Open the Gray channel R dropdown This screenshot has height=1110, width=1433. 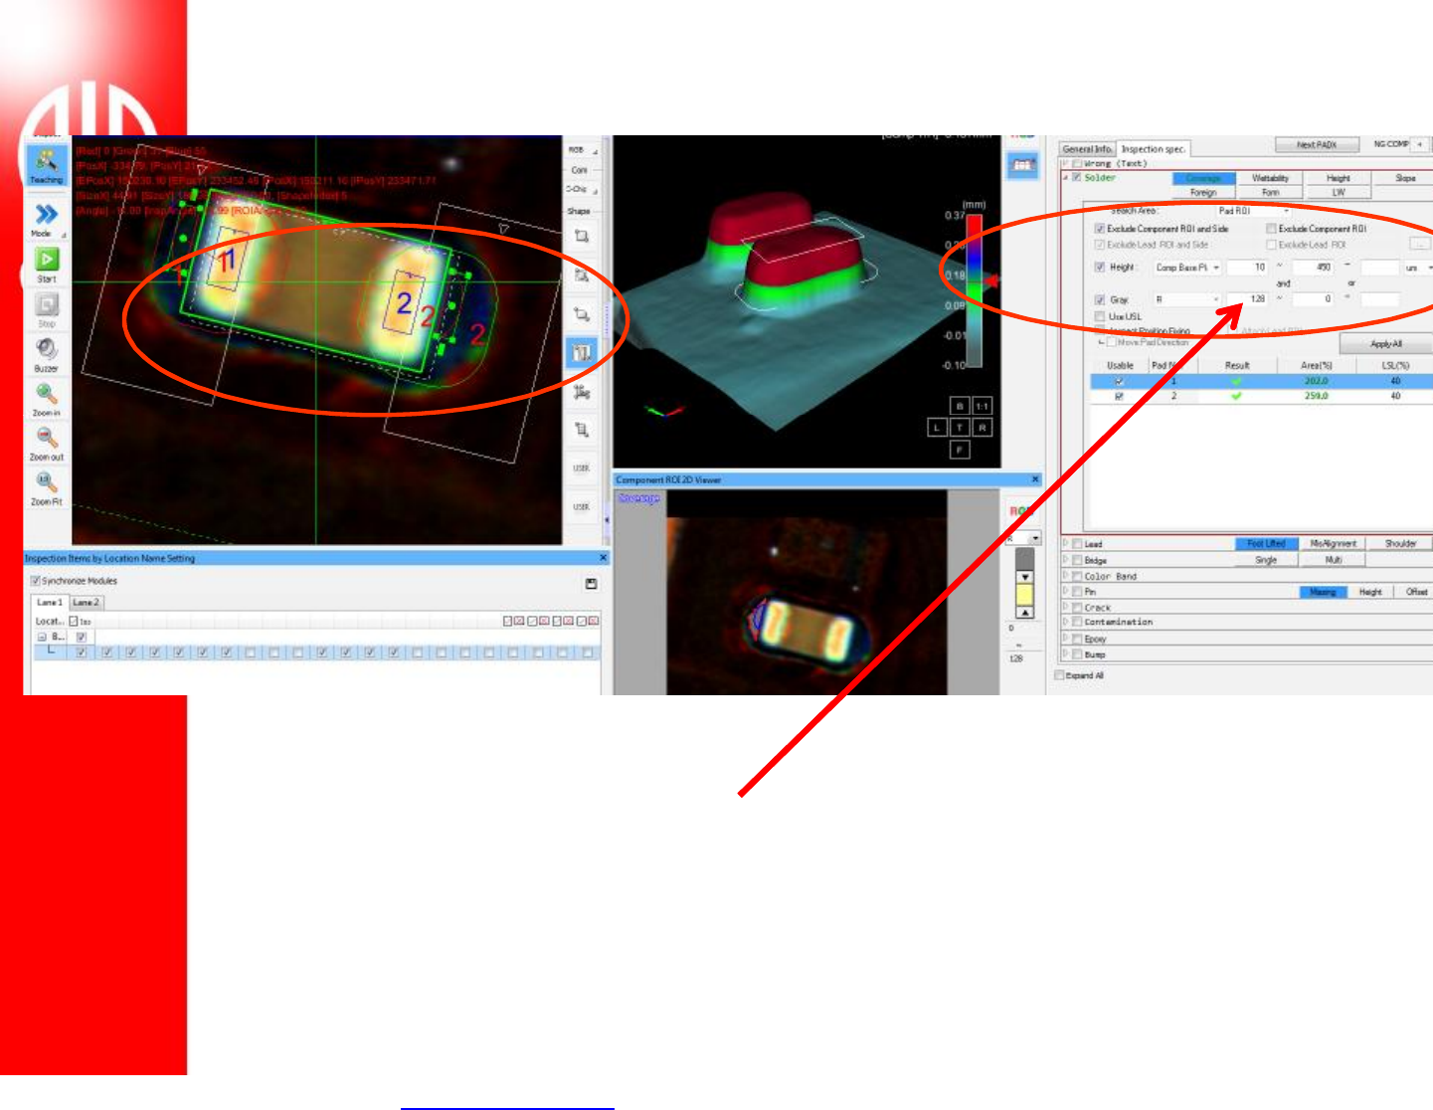(1187, 299)
